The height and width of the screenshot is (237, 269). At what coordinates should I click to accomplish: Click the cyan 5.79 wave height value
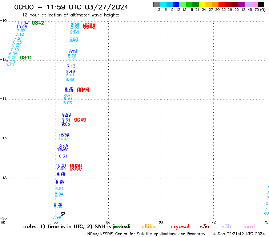pyautogui.click(x=12, y=58)
